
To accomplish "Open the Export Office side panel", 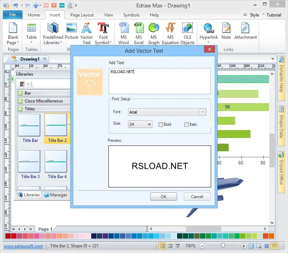I will click(x=281, y=172).
